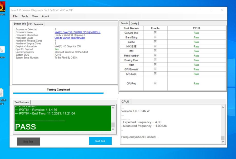Click the OpenCL Support 'Yes' value

(56, 49)
